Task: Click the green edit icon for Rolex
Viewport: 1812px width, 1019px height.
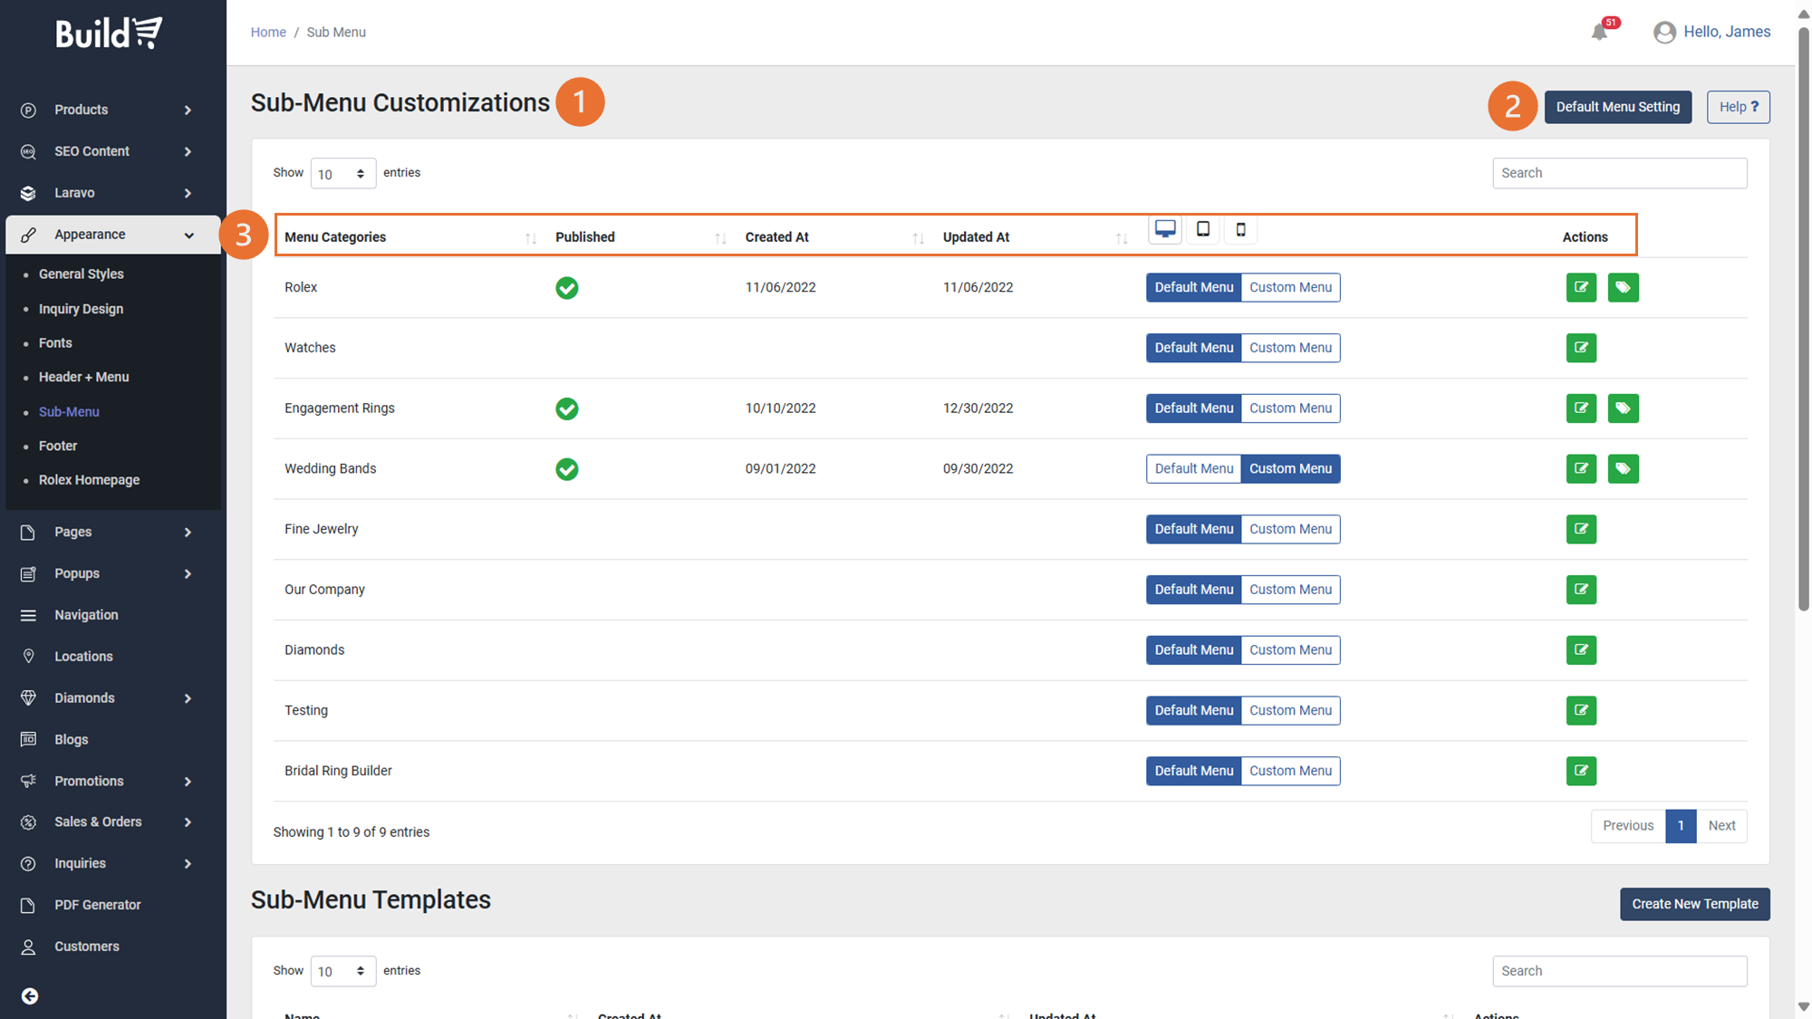Action: pos(1581,287)
